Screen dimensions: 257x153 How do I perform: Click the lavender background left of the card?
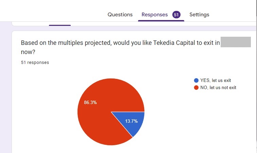(x=6, y=87)
